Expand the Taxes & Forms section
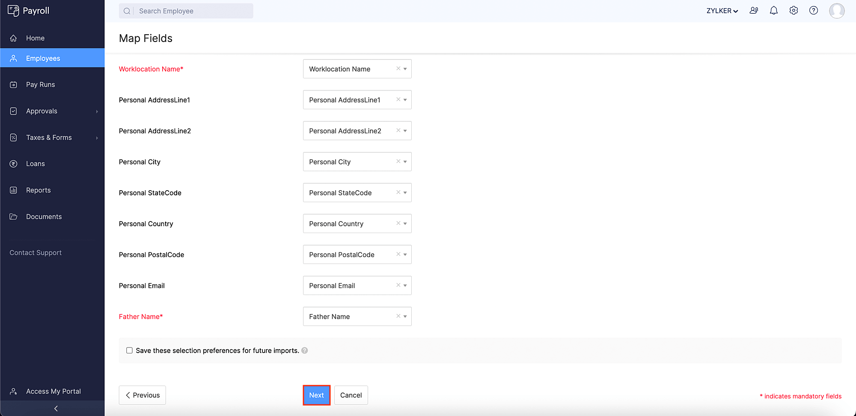 click(49, 137)
